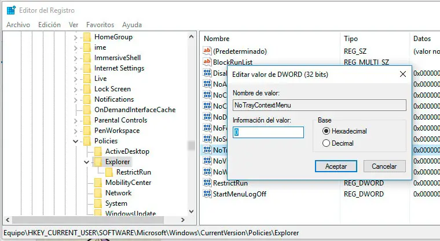Viewport: 440px width, 241px height.
Task: Open the Ver menu
Action: (74, 25)
